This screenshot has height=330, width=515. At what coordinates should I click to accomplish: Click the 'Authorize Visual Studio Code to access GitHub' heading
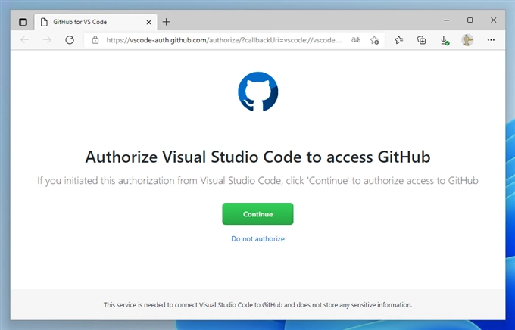(x=257, y=157)
